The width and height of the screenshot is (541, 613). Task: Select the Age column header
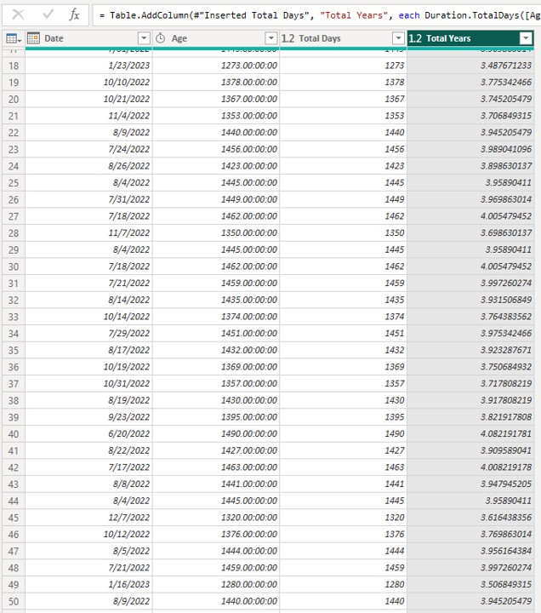[x=216, y=38]
